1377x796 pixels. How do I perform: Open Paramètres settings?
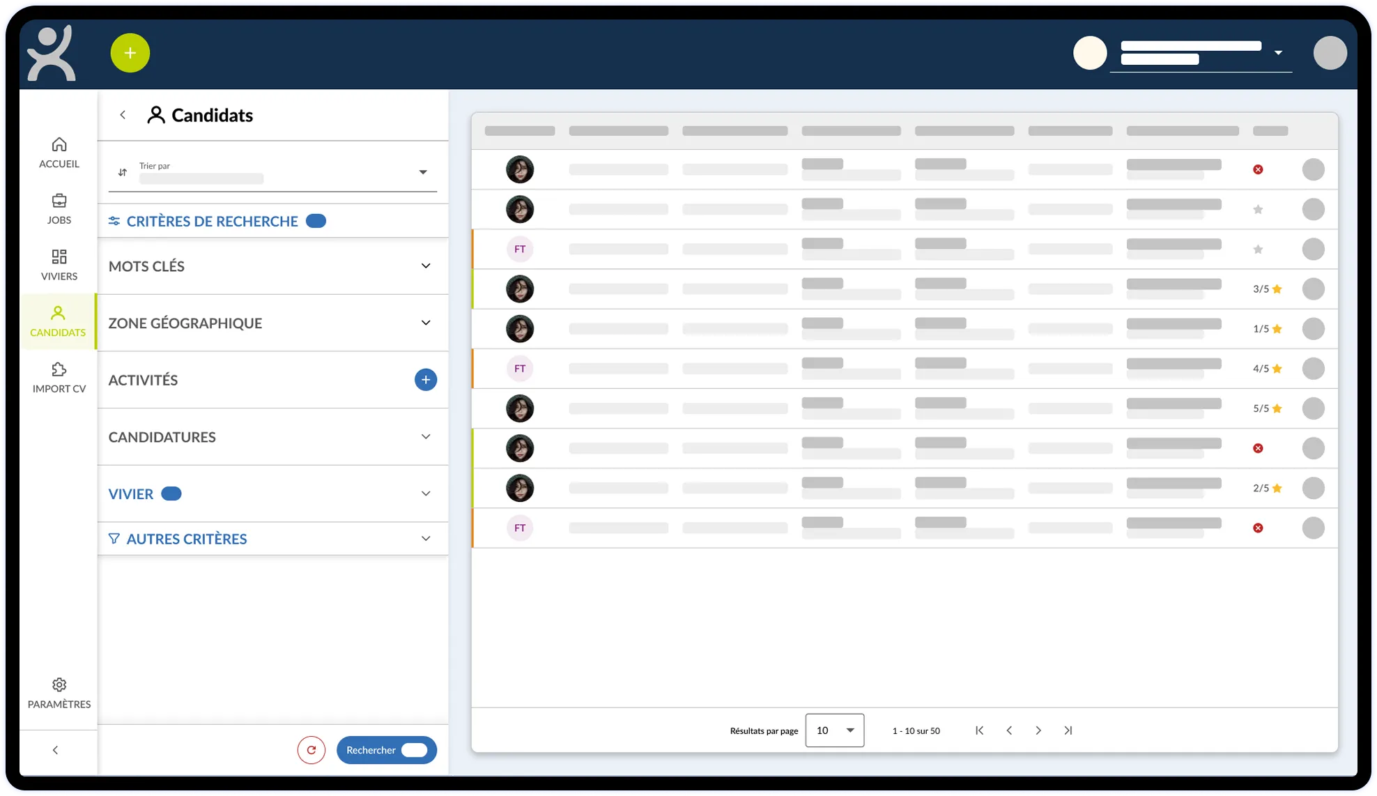click(59, 693)
